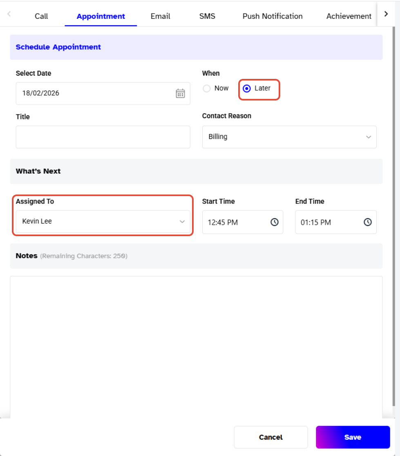Click the Remaining Characters: 250 text

click(x=84, y=256)
